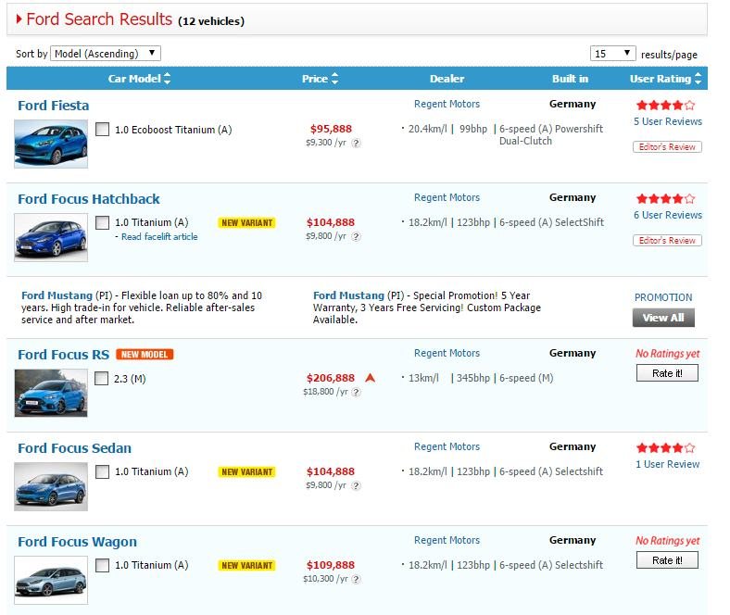Click the Focus Hatchback star rating
The width and height of the screenshot is (730, 615).
665,199
